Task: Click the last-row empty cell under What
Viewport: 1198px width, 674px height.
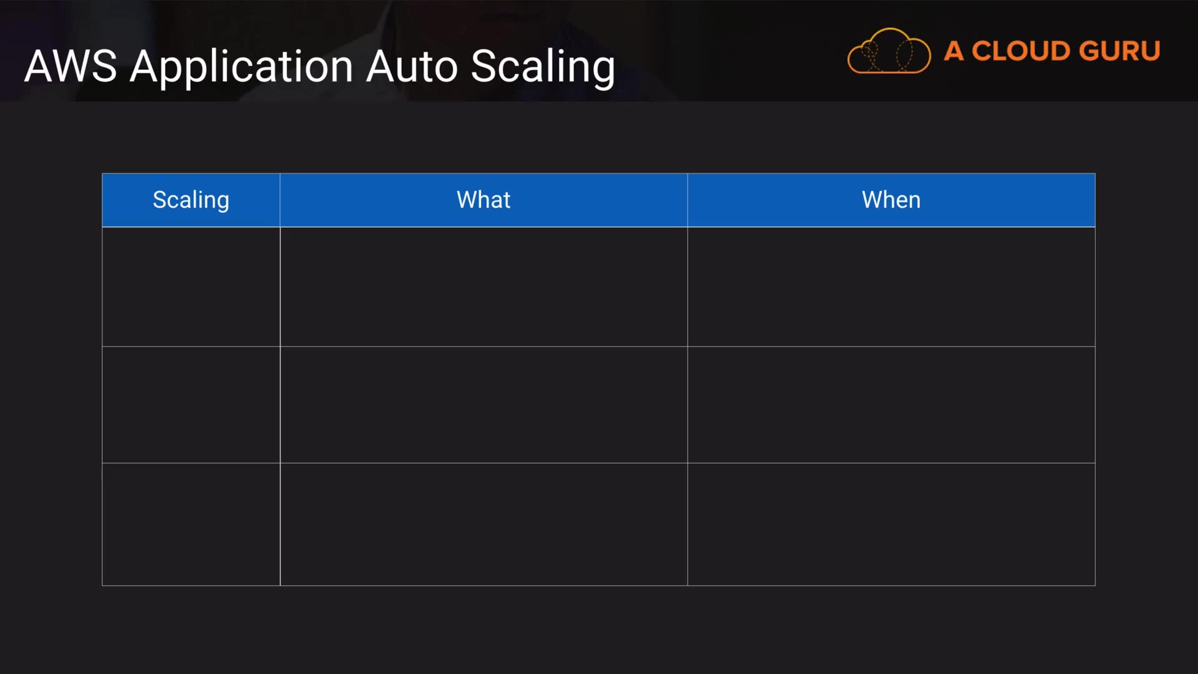Action: coord(484,524)
